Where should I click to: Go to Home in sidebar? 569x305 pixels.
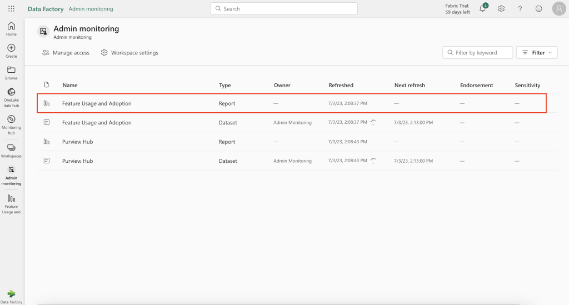pos(11,29)
